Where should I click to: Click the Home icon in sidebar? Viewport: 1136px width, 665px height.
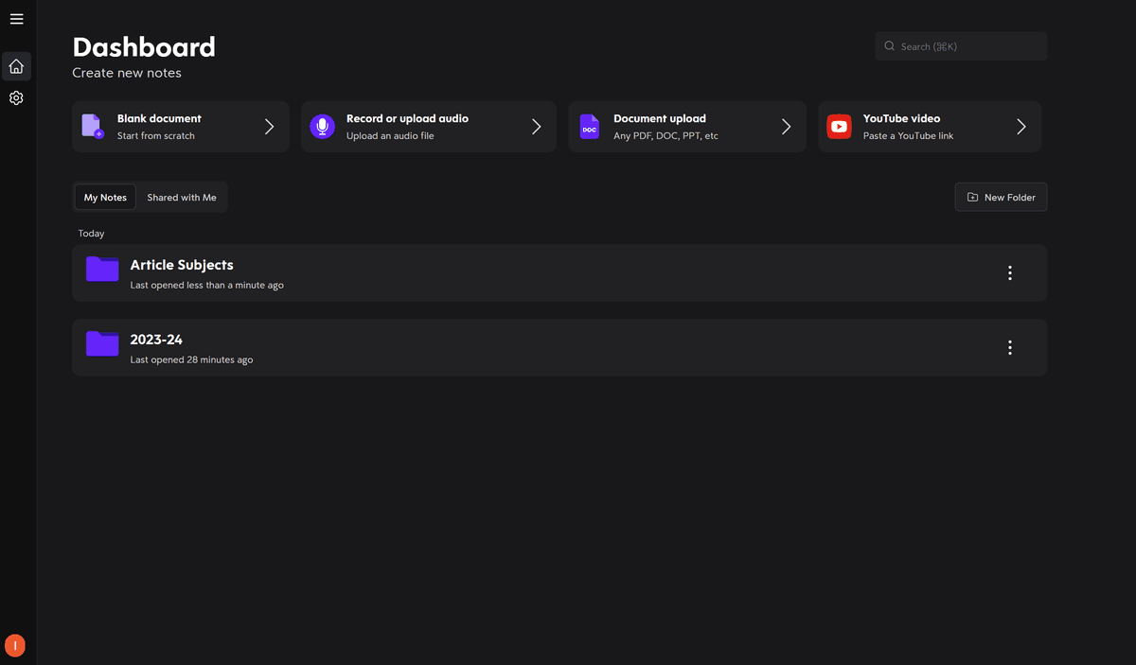(x=16, y=65)
